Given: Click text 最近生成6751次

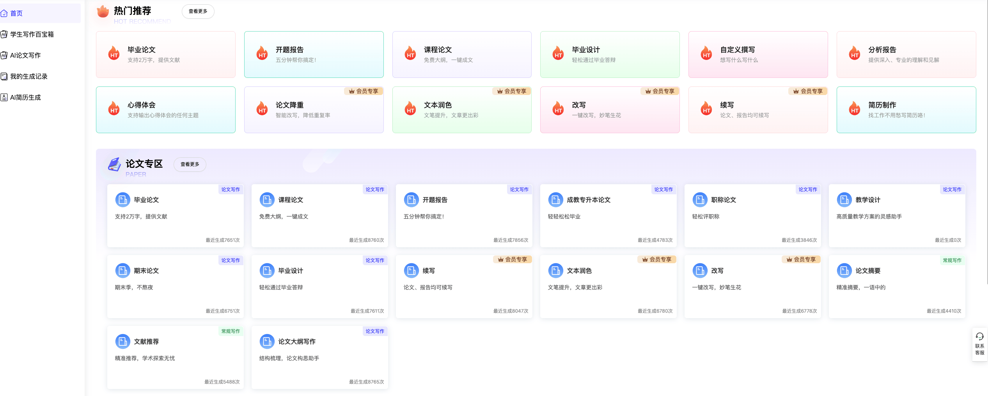Looking at the screenshot, I should [223, 311].
